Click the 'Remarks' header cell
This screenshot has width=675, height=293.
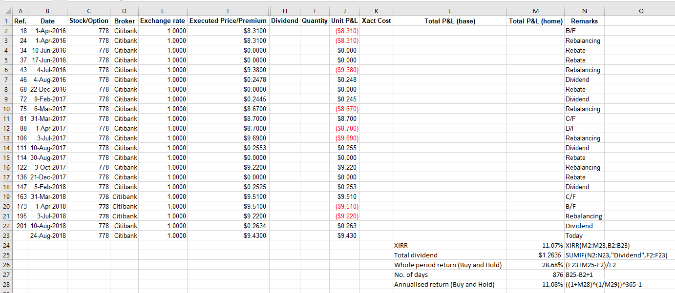585,21
